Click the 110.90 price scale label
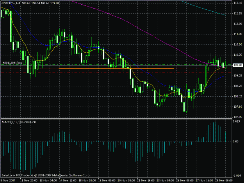This screenshot has height=183, width=244. point(238,44)
